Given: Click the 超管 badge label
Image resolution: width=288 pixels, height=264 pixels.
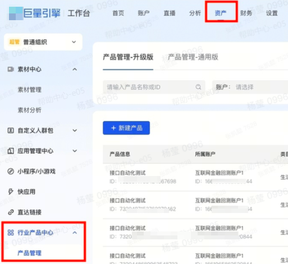Looking at the screenshot, I should tap(14, 42).
